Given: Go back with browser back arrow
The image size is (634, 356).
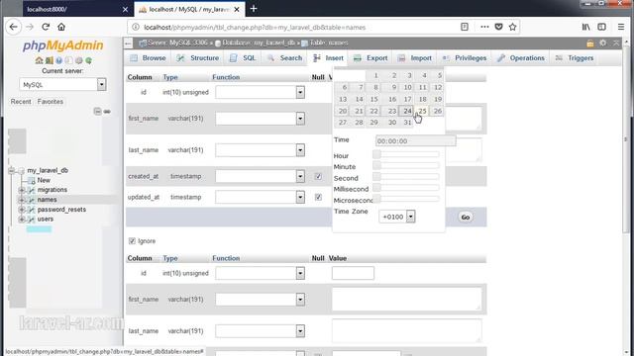Looking at the screenshot, I should 13,27.
